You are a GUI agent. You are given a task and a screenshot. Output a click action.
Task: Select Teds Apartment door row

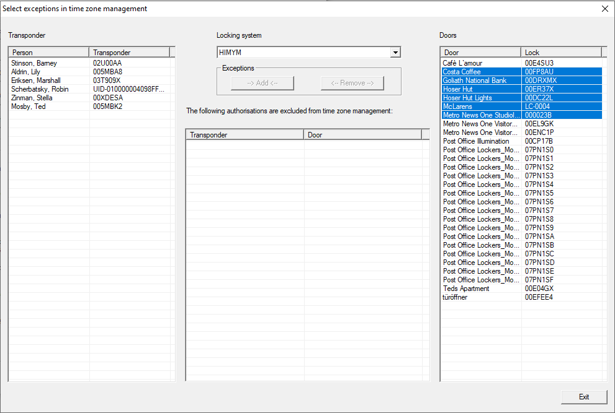pos(466,289)
